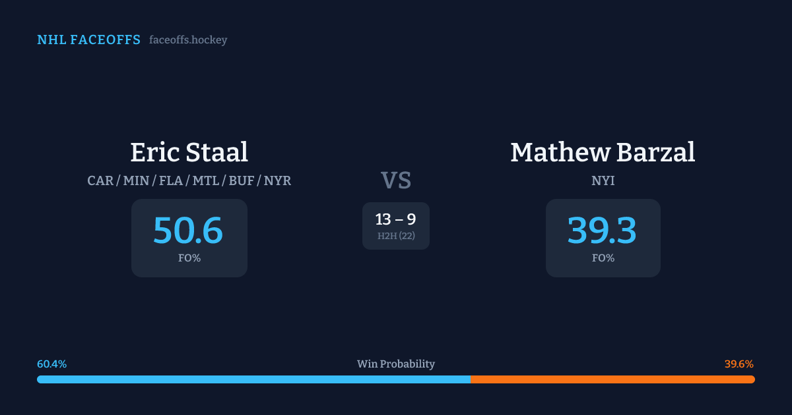The width and height of the screenshot is (792, 415).
Task: Click the Win Probability label
Action: pos(396,364)
